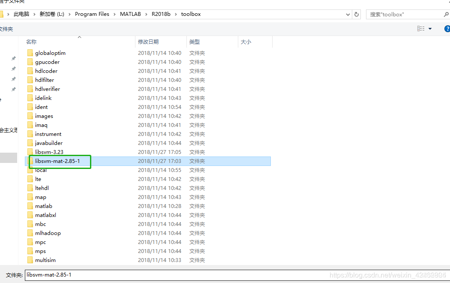Viewport: 450px width, 283px height.
Task: Click the date 2018/11/14 10:28
Action: tap(159, 206)
